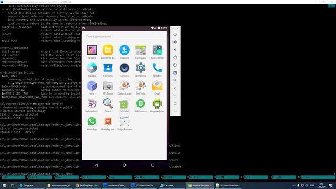Launch the WebView Browser app
The image size is (336, 189).
[157, 104]
